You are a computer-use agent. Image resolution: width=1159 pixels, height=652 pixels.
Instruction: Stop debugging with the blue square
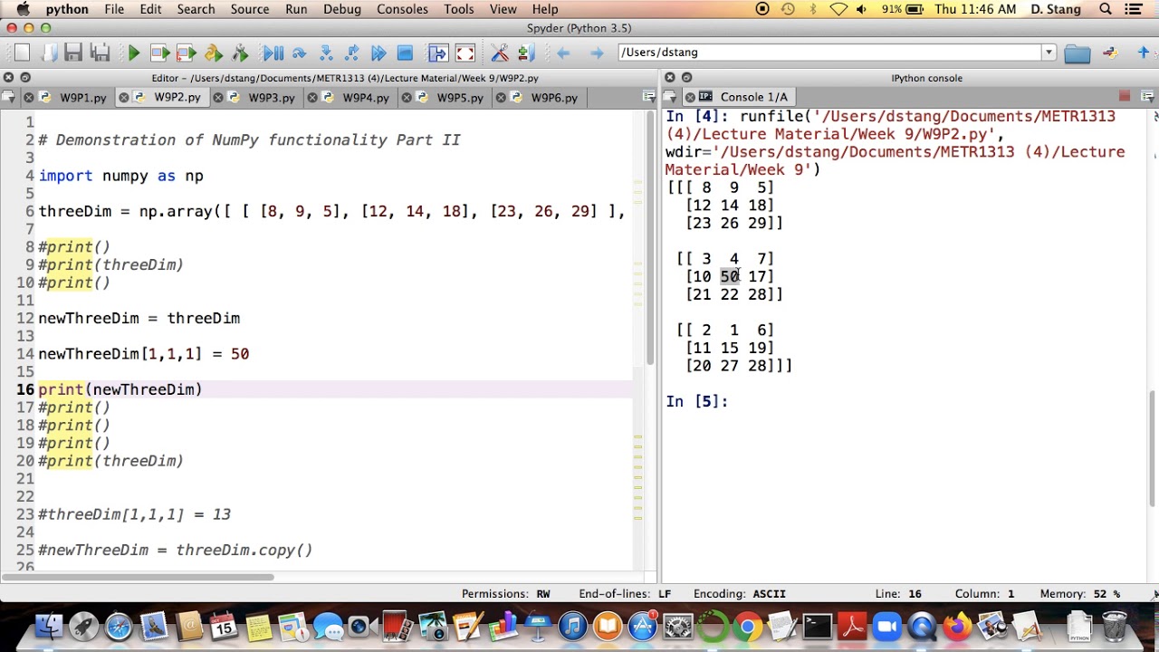point(405,53)
